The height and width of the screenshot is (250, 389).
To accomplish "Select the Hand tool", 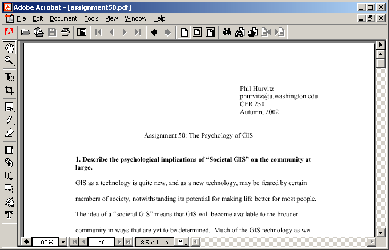I will tap(10, 47).
